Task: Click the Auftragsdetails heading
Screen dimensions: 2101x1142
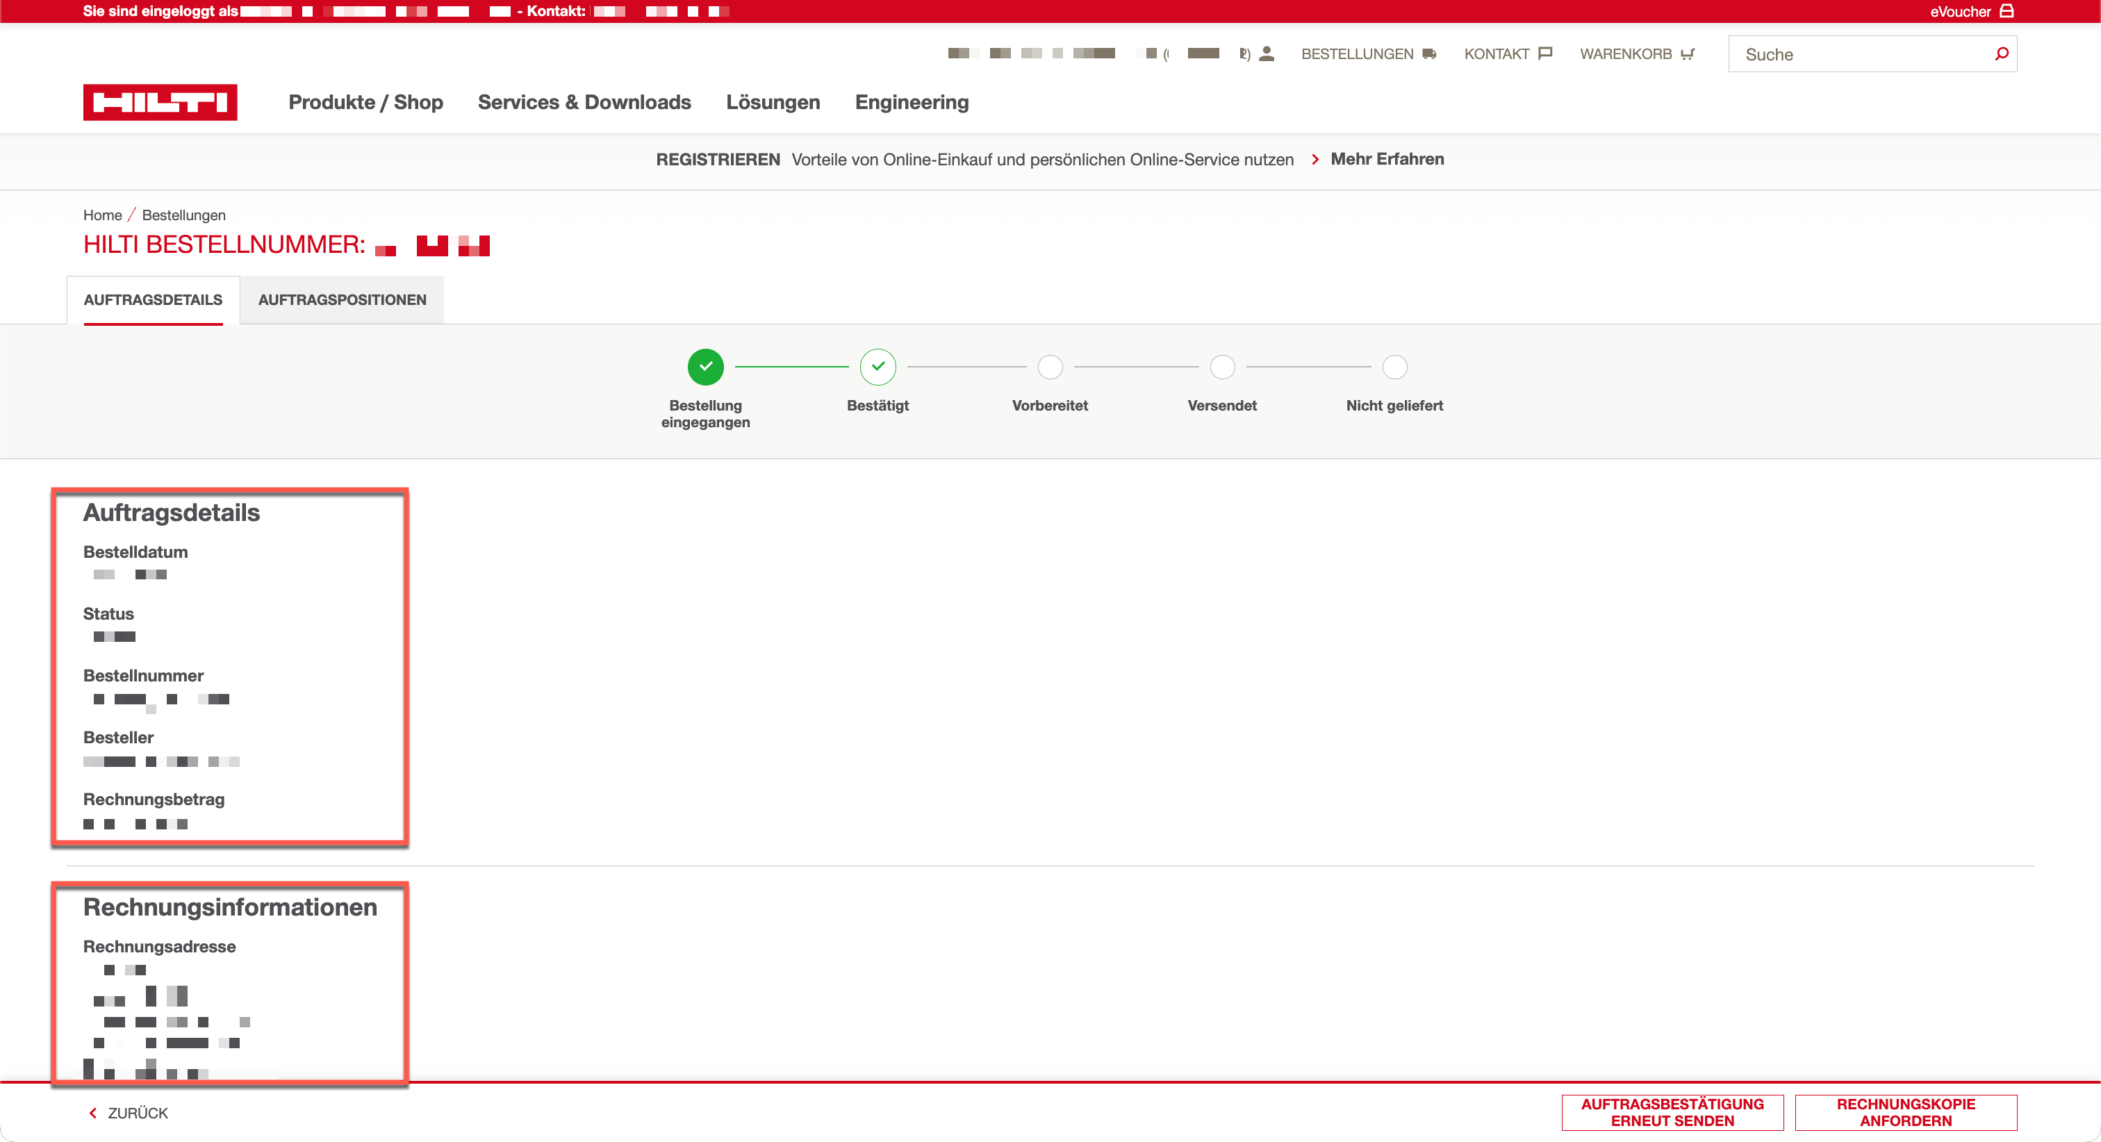Action: pos(172,512)
